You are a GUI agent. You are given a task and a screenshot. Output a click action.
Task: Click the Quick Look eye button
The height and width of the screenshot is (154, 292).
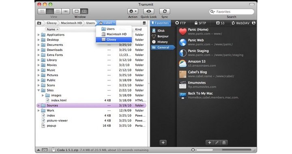coord(148,11)
